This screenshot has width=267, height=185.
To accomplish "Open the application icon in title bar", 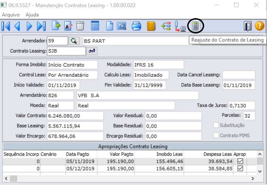I will coord(4,5).
